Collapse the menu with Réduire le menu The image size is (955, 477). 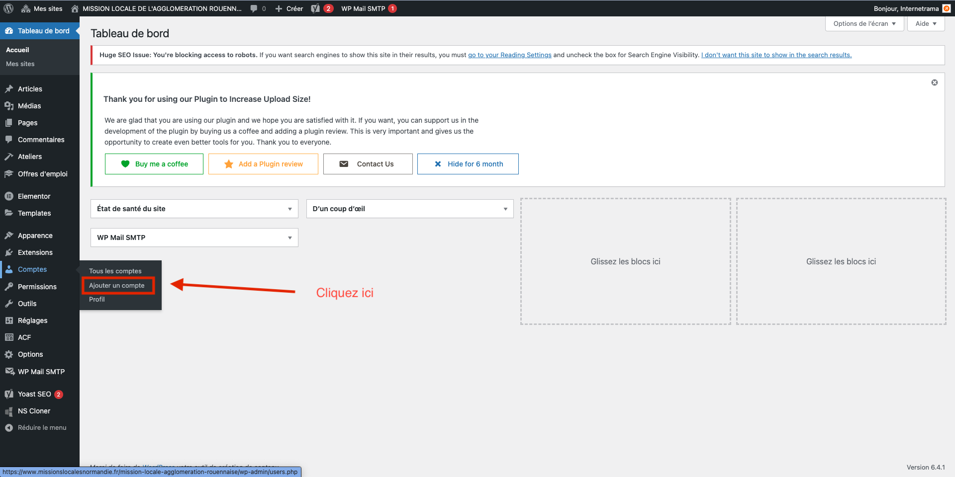point(36,427)
